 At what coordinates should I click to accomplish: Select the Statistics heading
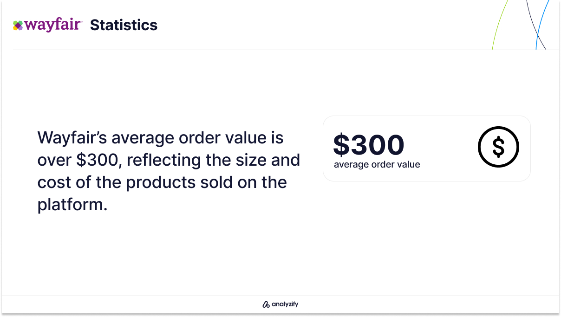click(124, 25)
